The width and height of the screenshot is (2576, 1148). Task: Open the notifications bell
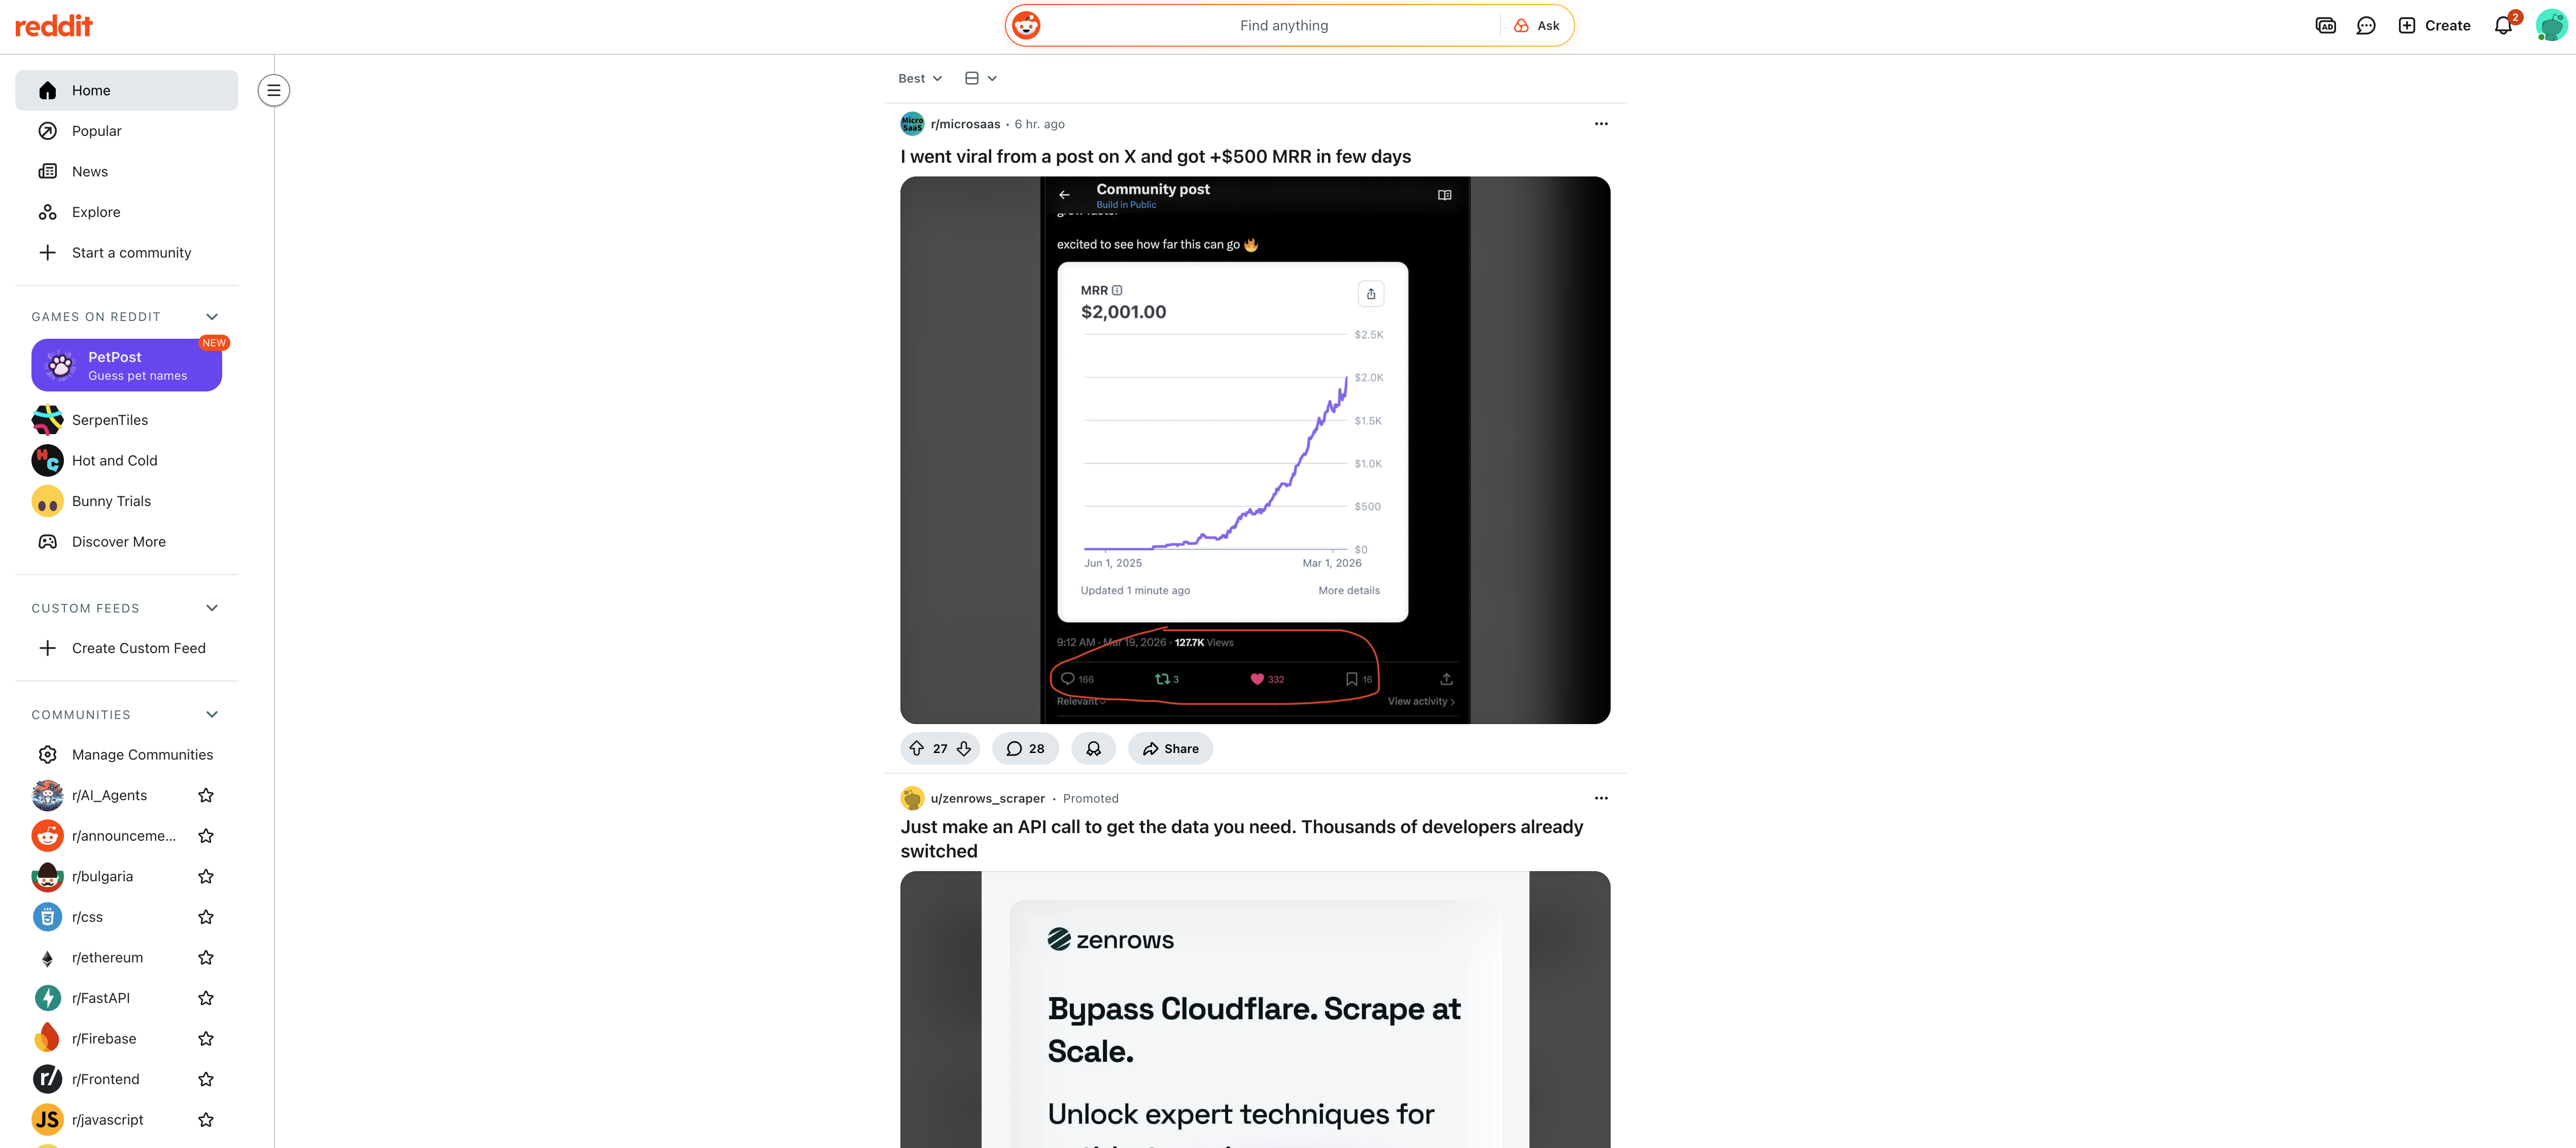click(2503, 25)
